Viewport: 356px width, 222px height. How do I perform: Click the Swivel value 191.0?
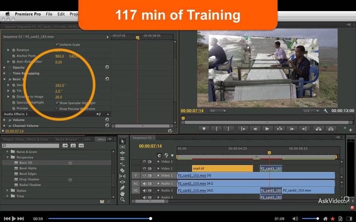(x=60, y=85)
